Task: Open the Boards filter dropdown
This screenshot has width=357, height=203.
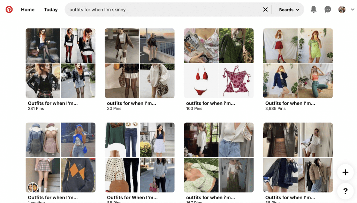Action: click(289, 9)
